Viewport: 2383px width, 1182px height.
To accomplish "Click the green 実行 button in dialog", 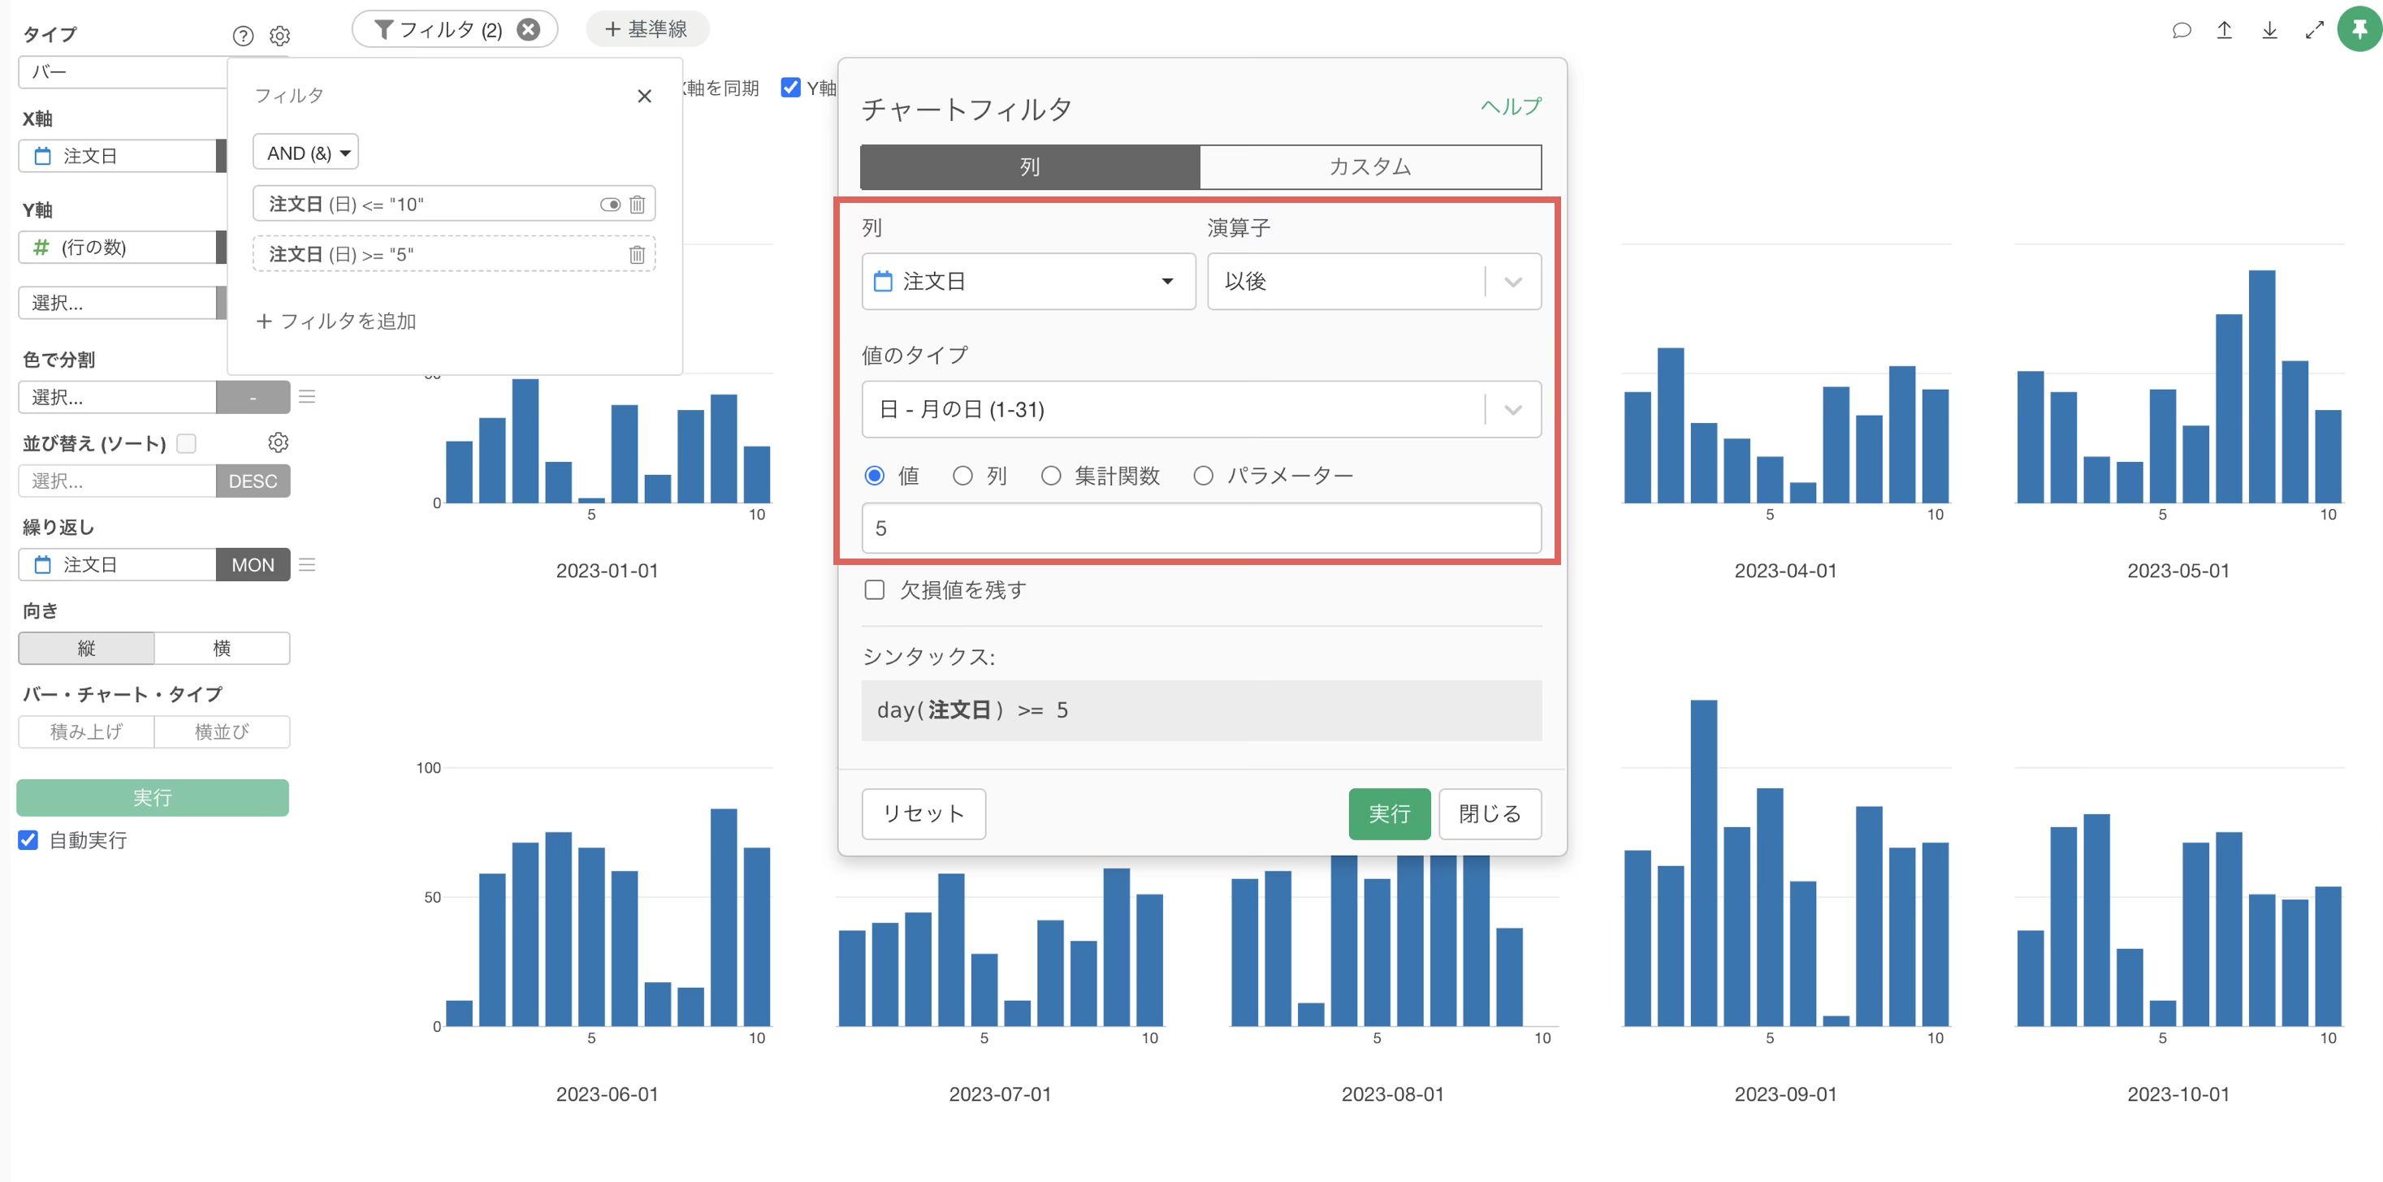I will [1389, 814].
